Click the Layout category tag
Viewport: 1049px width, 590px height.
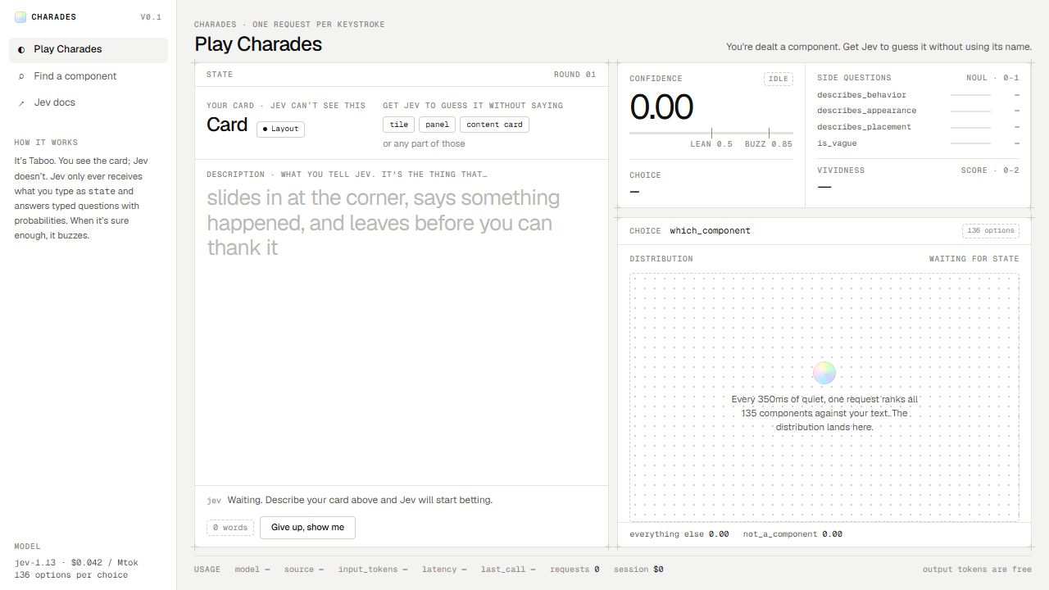(280, 129)
